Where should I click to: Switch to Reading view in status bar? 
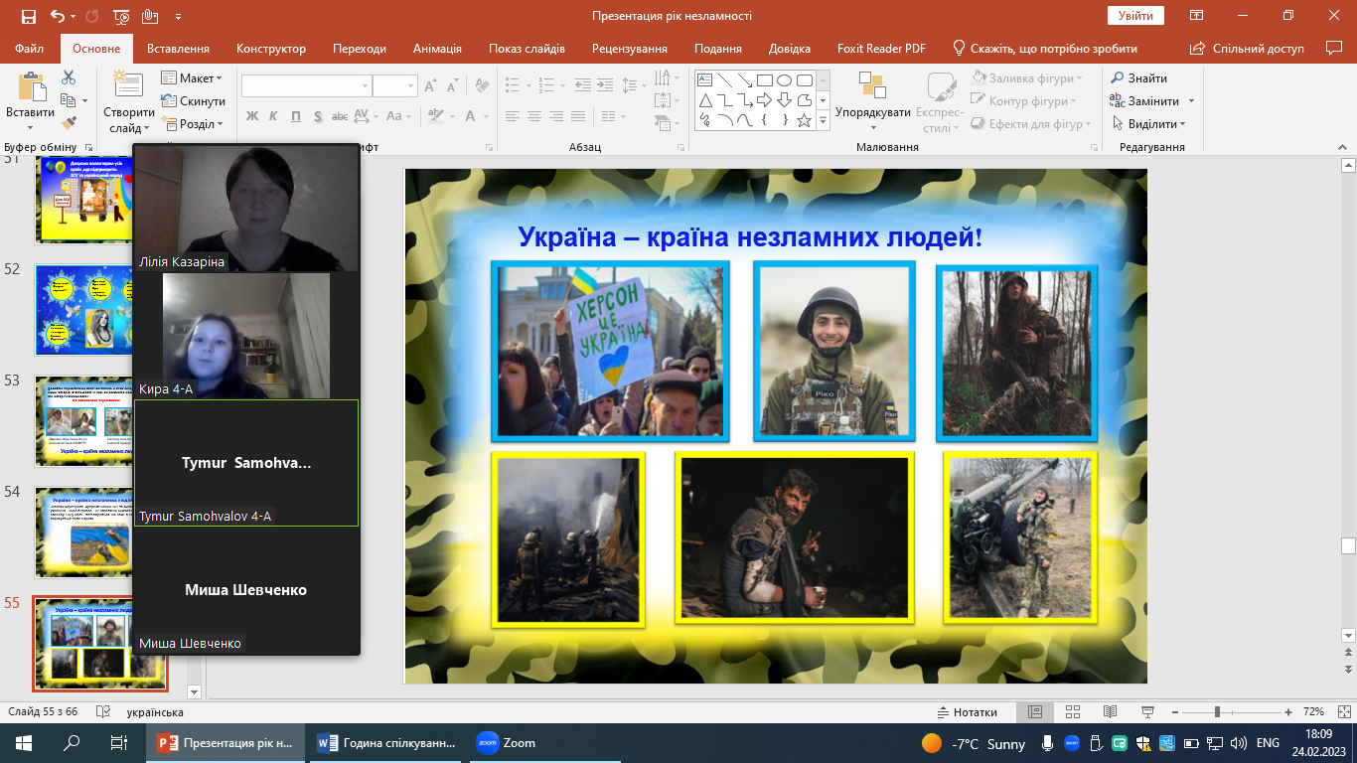pos(1110,712)
